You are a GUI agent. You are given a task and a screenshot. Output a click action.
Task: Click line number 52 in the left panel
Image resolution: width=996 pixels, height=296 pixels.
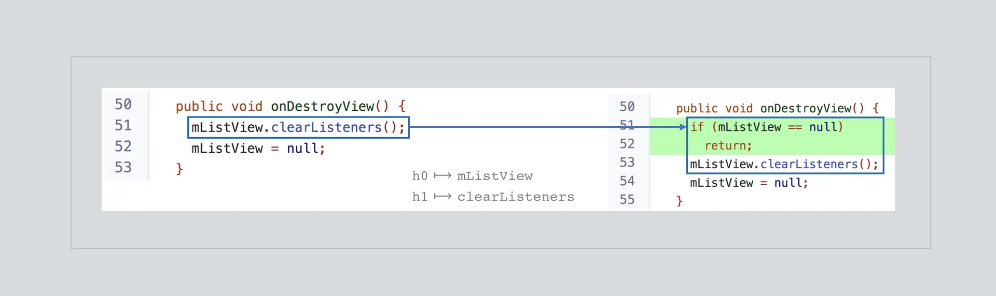(x=123, y=146)
